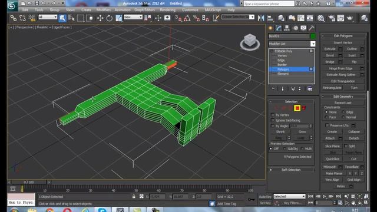Click the teapot Render Production icon
This screenshot has height=212, width=377.
pyautogui.click(x=350, y=18)
